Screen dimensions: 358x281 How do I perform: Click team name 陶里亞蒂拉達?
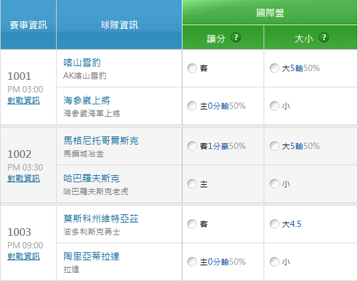[91, 256]
